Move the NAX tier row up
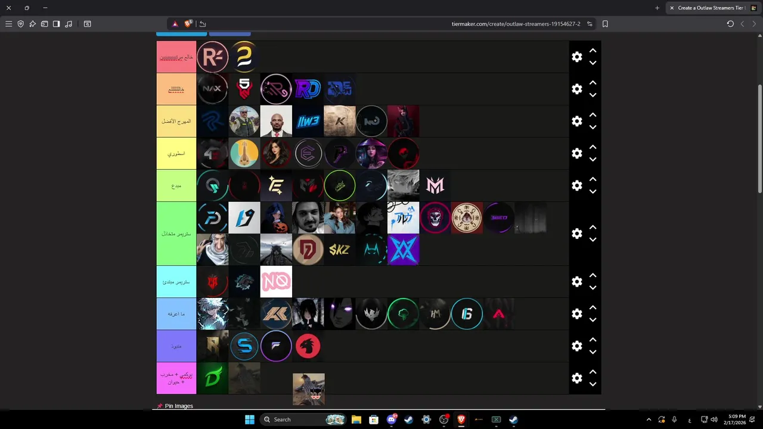The width and height of the screenshot is (763, 429). (x=593, y=83)
